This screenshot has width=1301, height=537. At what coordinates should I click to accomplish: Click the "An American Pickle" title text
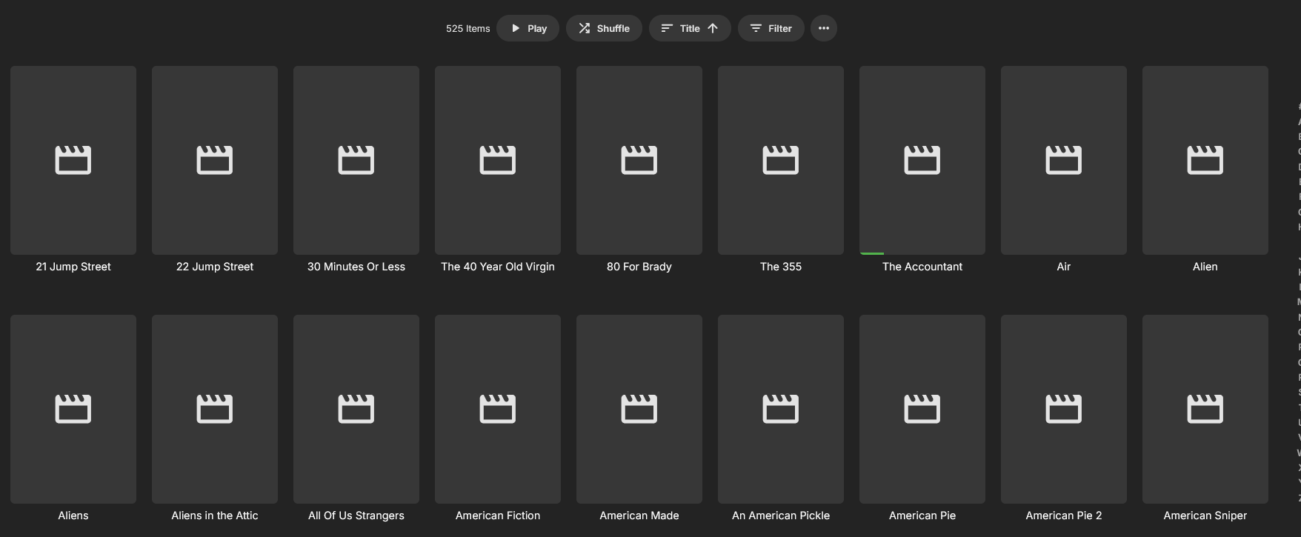[x=781, y=516]
